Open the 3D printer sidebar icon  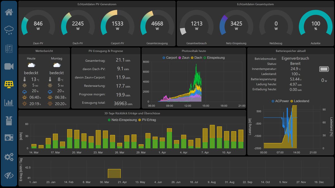pos(9,48)
